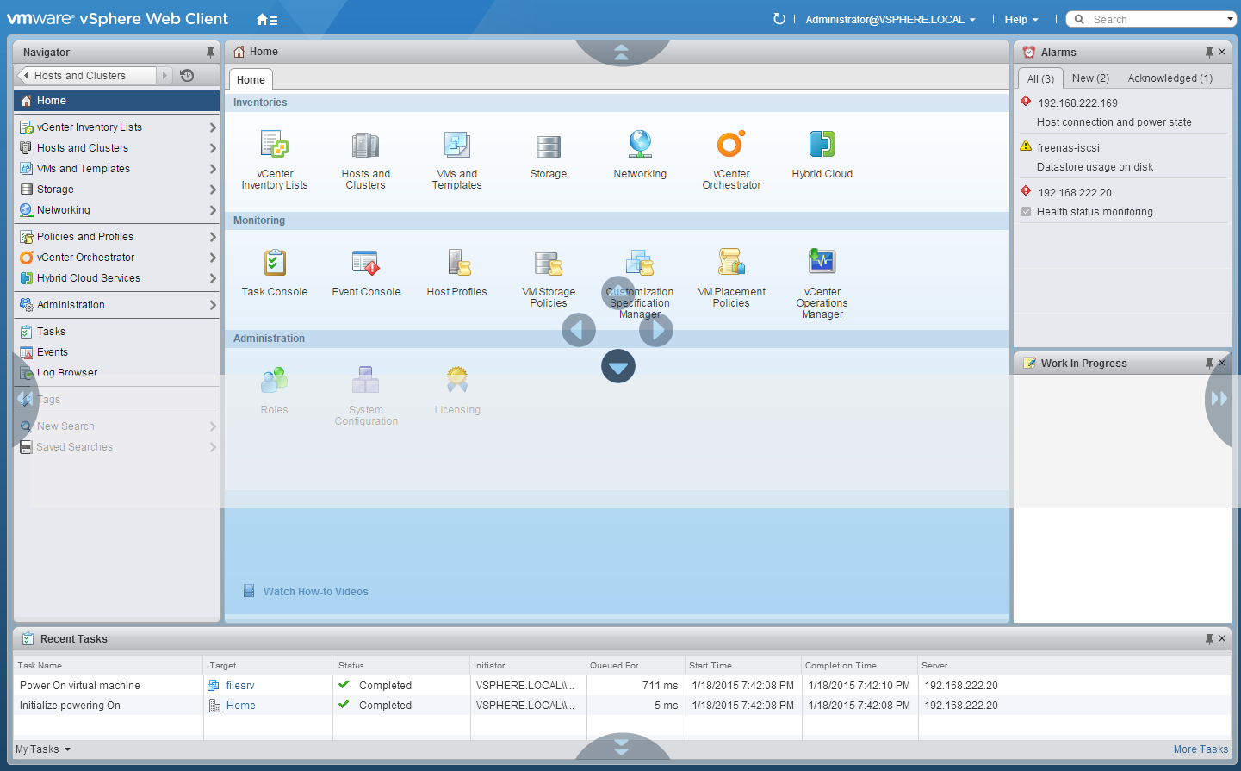Open the Event Console icon
The image size is (1241, 771).
366,262
